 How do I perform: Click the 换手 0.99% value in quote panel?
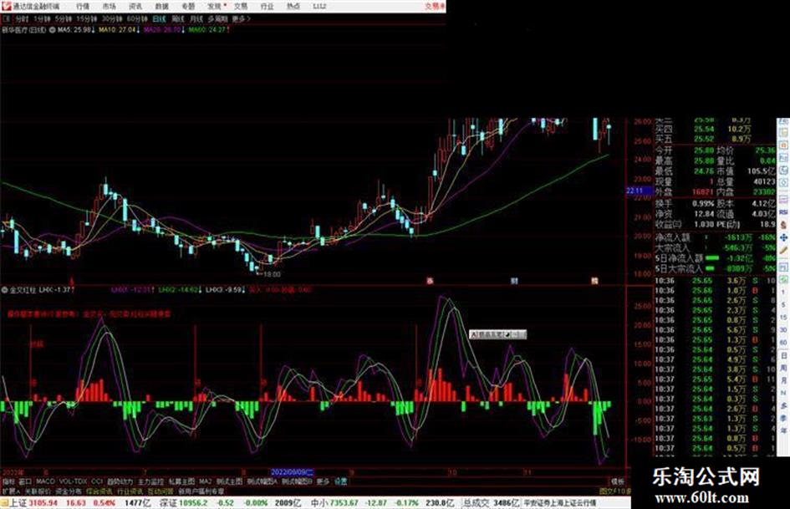(703, 204)
